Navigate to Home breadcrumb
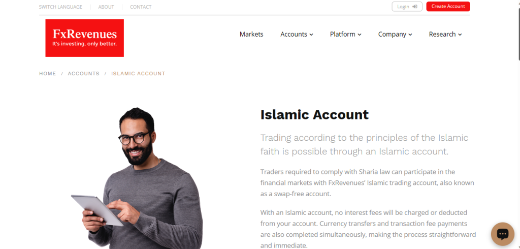Screen dimensions: 520x249 pos(48,74)
